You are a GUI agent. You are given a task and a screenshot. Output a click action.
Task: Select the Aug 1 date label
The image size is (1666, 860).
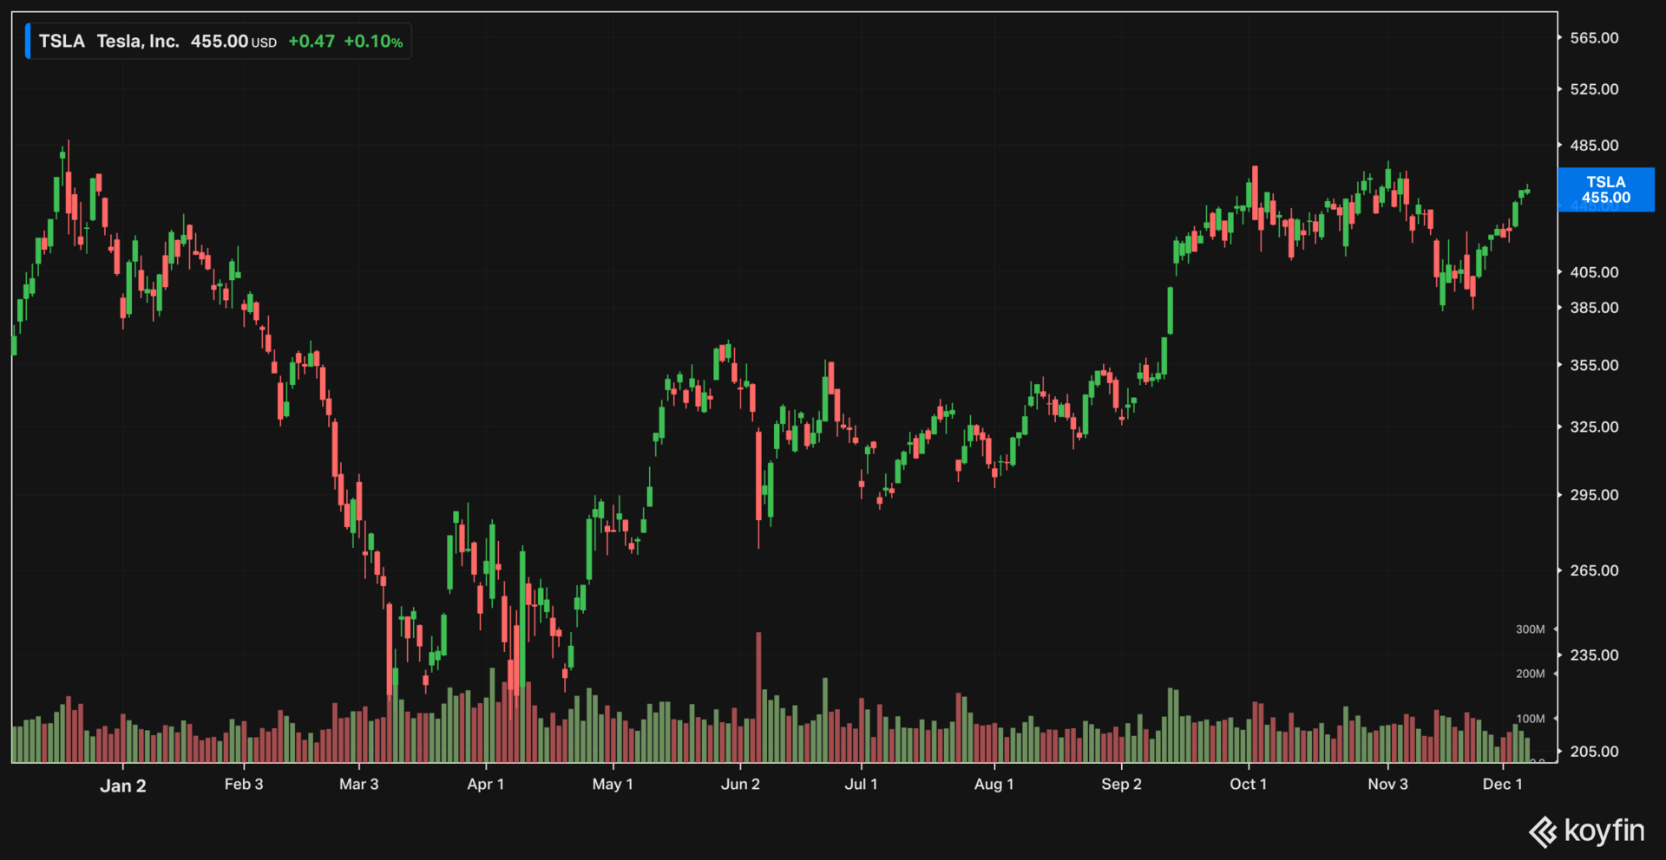click(994, 785)
